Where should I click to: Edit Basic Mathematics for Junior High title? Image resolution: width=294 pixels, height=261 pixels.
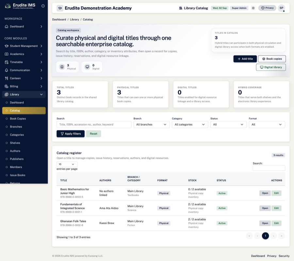tap(276, 193)
